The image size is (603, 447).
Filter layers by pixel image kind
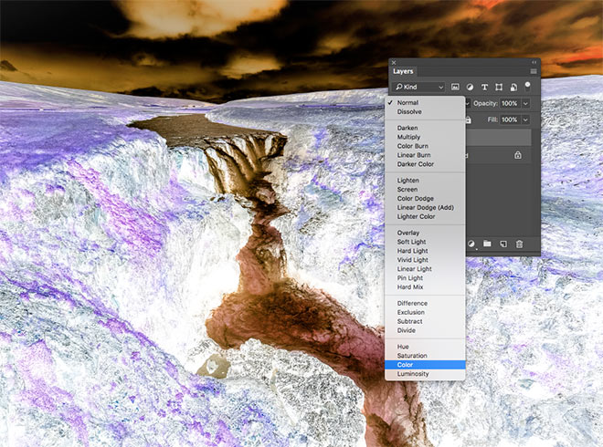coord(455,88)
